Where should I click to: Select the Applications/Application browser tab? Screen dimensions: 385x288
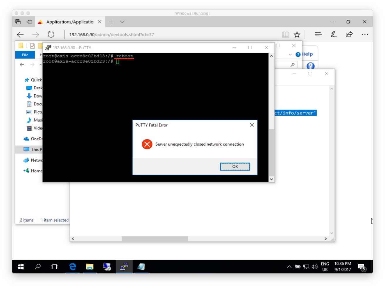(x=70, y=22)
